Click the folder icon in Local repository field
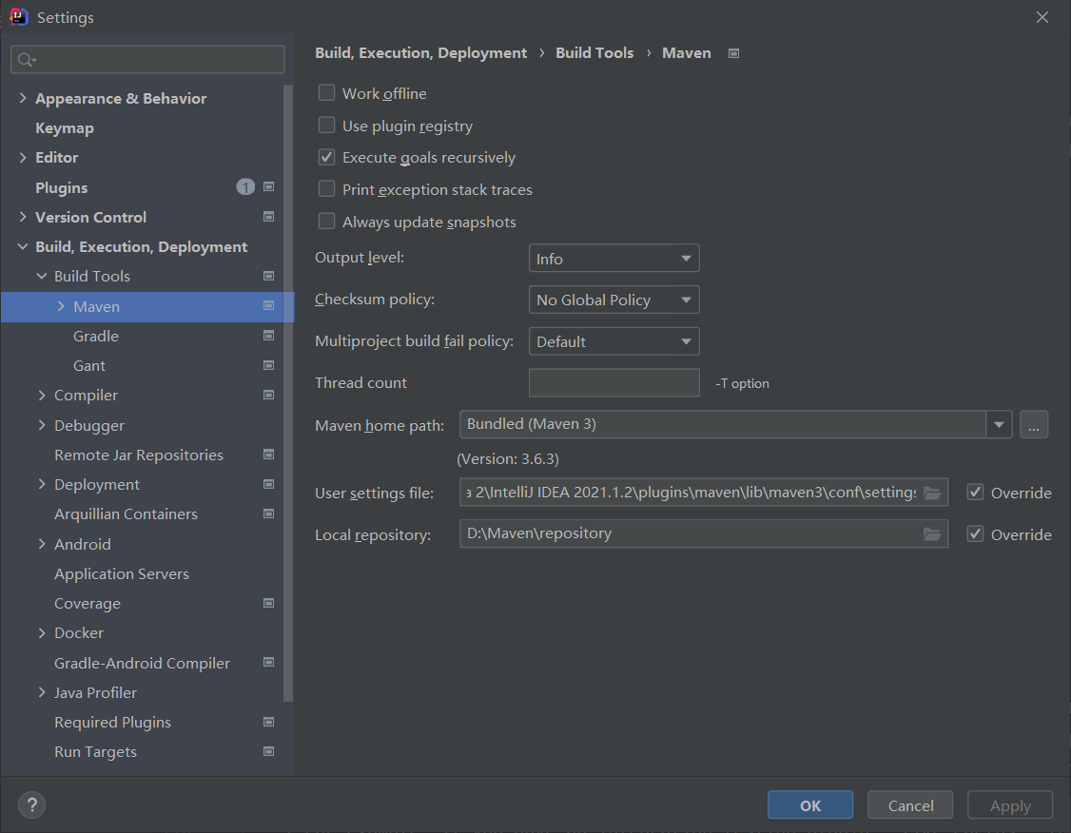The height and width of the screenshot is (833, 1071). click(x=932, y=534)
